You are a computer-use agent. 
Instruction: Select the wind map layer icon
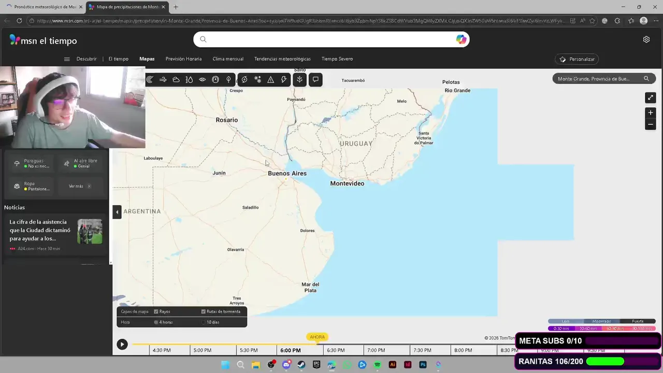pos(163,80)
